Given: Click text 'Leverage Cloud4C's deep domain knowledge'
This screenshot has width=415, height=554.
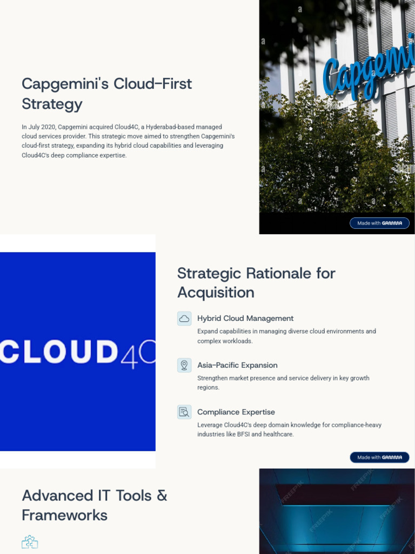Looking at the screenshot, I should (290, 429).
